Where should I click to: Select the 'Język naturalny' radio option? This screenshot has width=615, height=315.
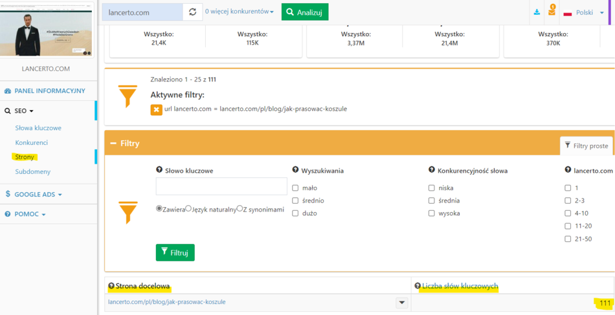click(188, 208)
